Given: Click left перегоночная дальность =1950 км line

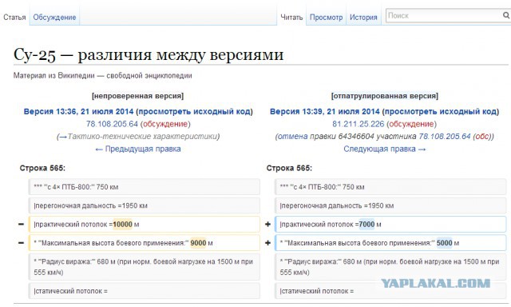Looking at the screenshot, I should click(x=145, y=205).
